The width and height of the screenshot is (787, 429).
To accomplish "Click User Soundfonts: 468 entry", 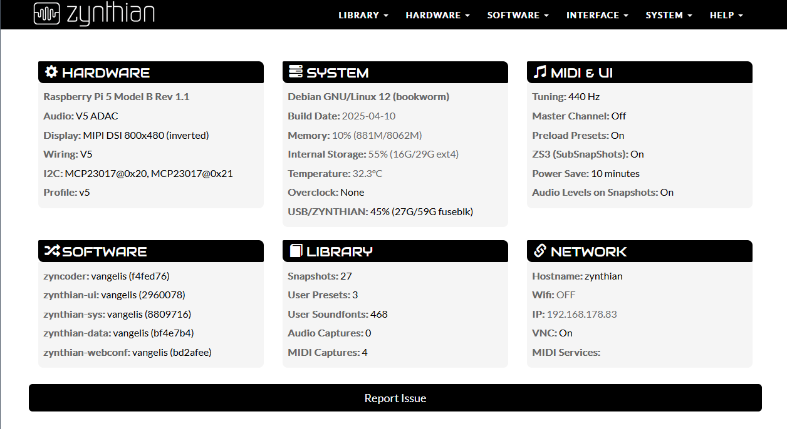I will tap(338, 314).
